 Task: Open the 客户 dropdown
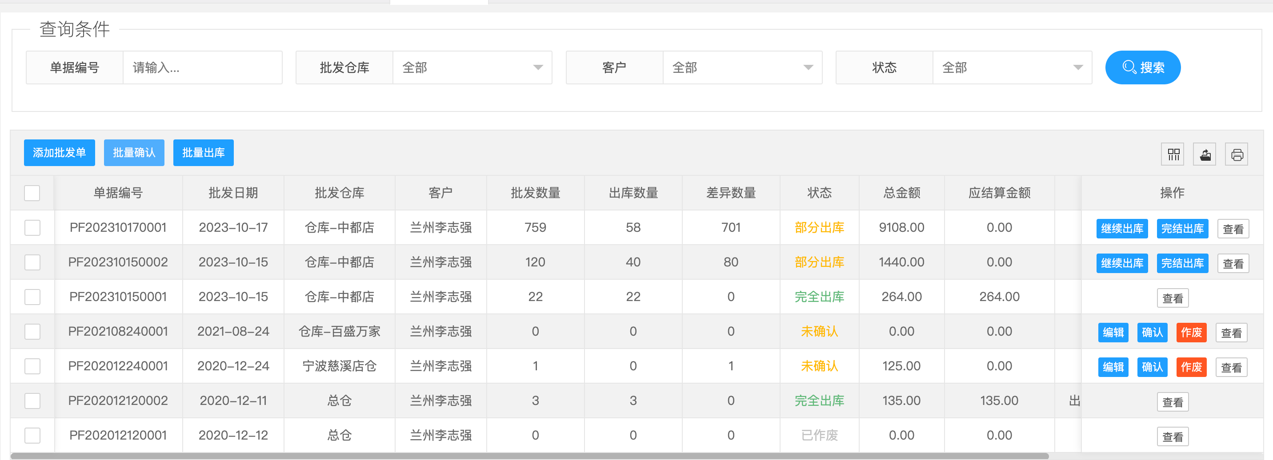click(x=742, y=67)
